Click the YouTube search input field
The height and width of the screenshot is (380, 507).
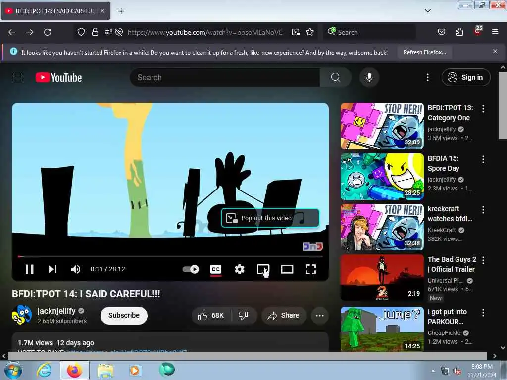coord(225,77)
